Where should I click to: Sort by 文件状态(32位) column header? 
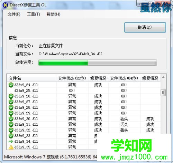(x=72, y=78)
